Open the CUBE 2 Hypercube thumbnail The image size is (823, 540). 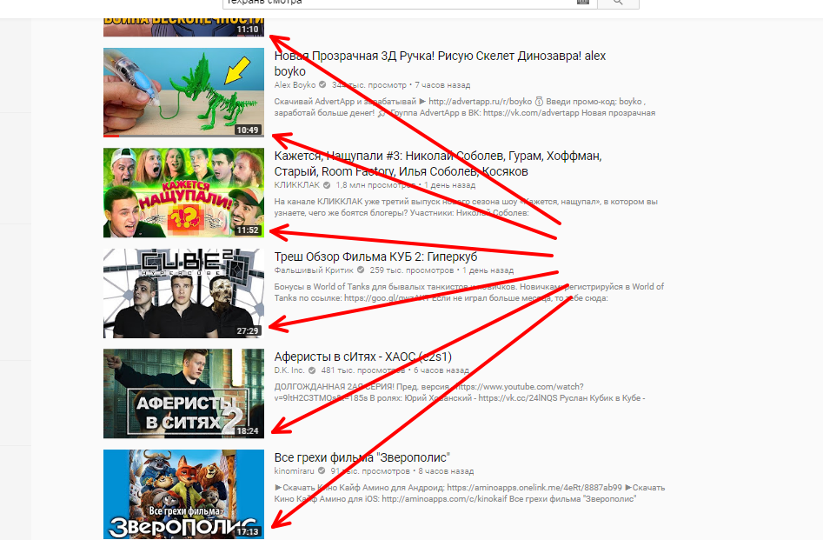(183, 293)
